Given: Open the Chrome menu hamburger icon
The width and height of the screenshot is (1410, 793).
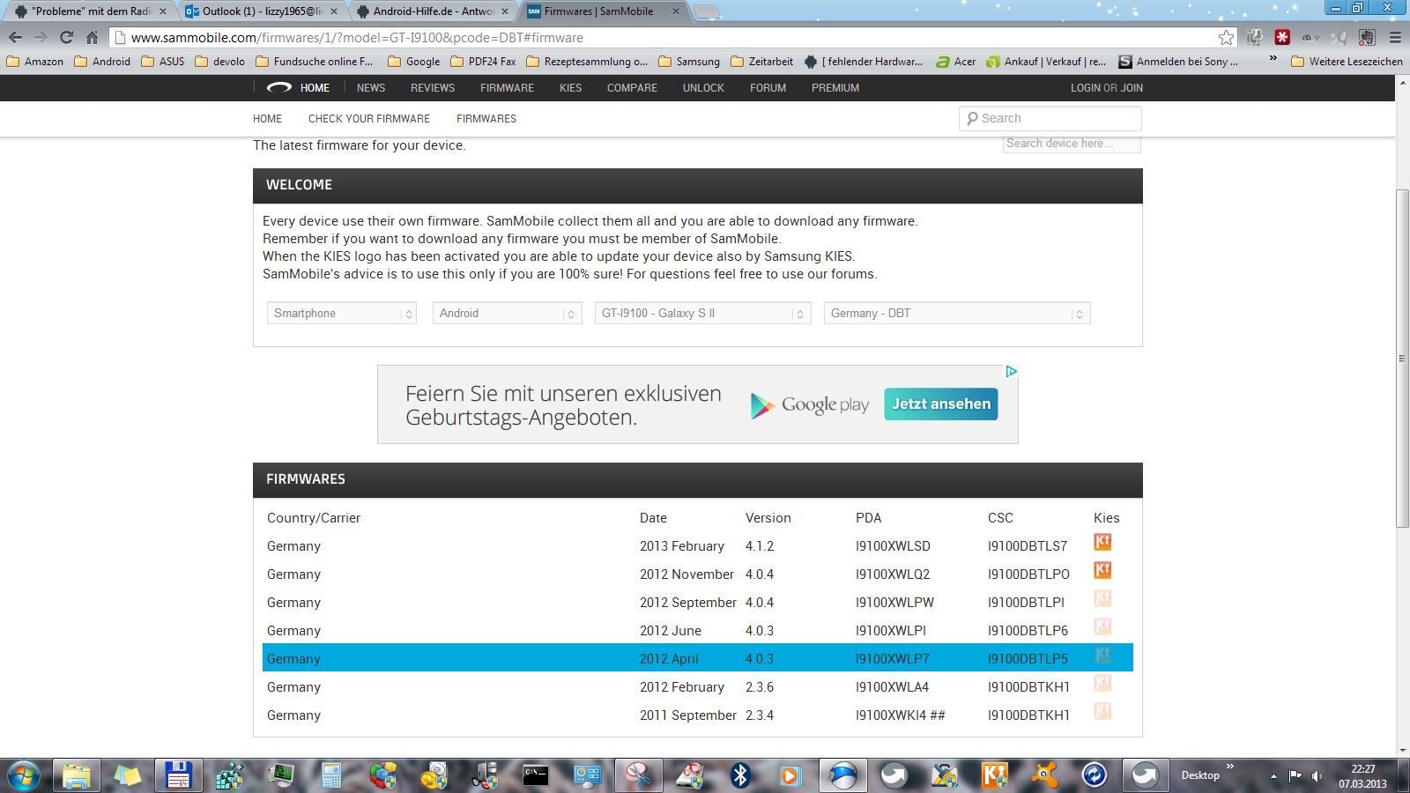Looking at the screenshot, I should click(1395, 37).
